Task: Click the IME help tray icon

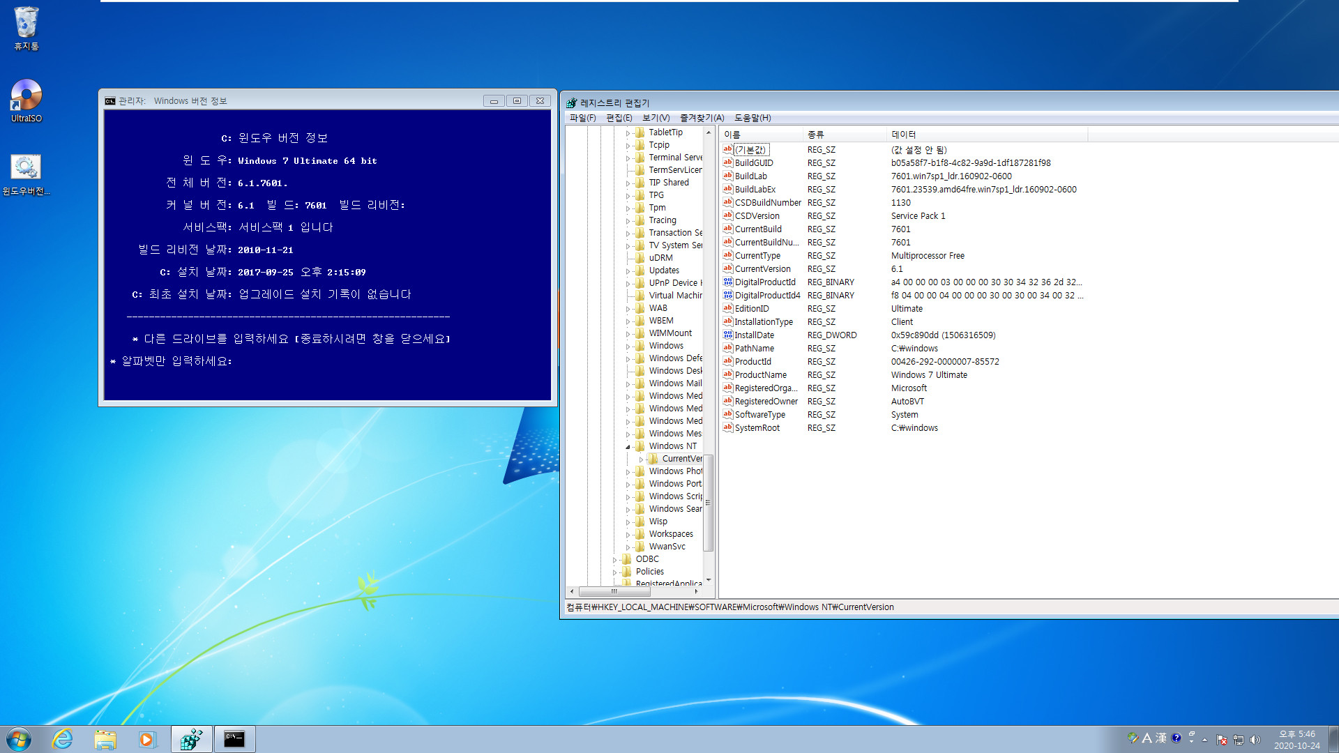Action: (1177, 738)
